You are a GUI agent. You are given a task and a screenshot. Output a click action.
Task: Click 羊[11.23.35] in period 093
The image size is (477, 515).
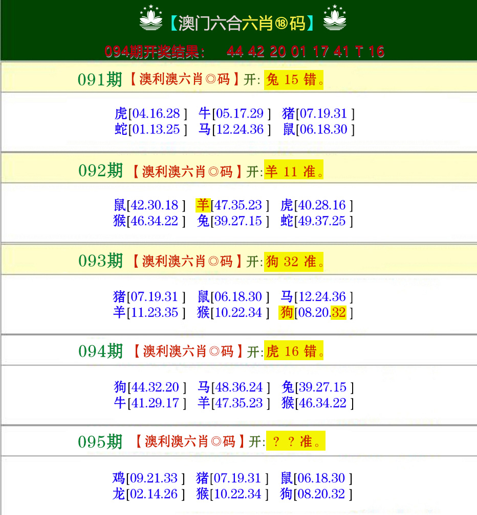point(149,313)
